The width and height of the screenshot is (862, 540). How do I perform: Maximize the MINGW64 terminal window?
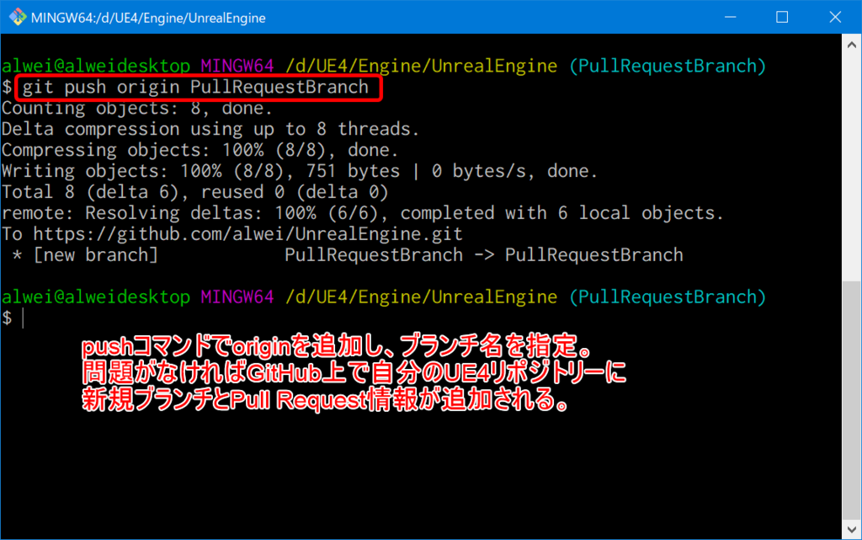782,17
